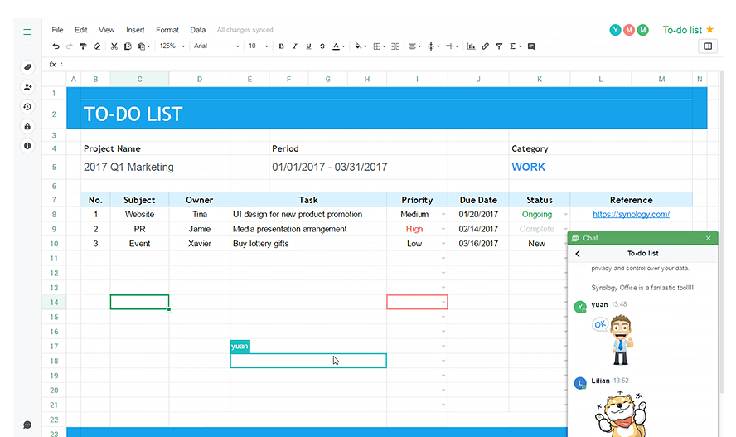The image size is (736, 437).
Task: Click the undo icon in toolbar
Action: 56,46
